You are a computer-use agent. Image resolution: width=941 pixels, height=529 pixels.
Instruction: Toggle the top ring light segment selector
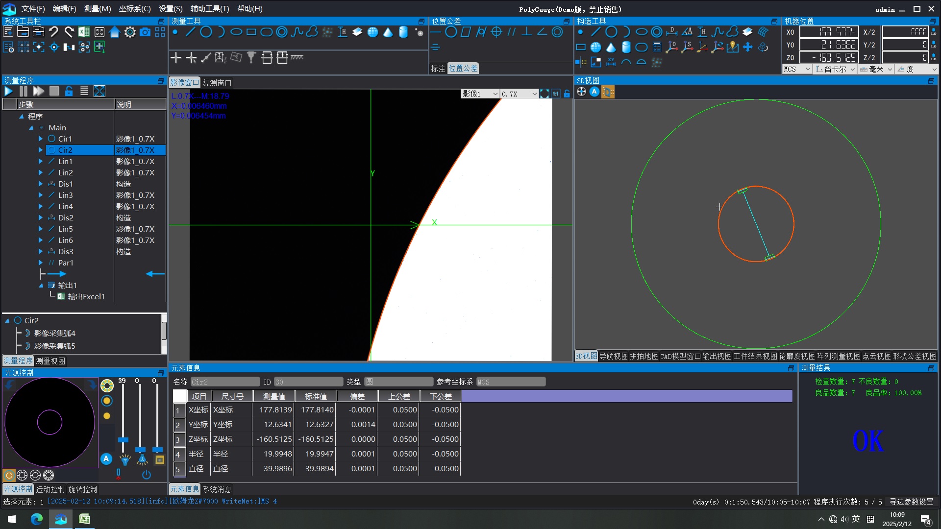(107, 385)
